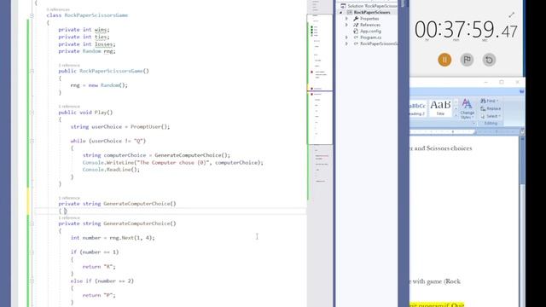Image resolution: width=546 pixels, height=307 pixels.
Task: Click the Word document vertical scrollbar
Action: pyautogui.click(x=522, y=223)
